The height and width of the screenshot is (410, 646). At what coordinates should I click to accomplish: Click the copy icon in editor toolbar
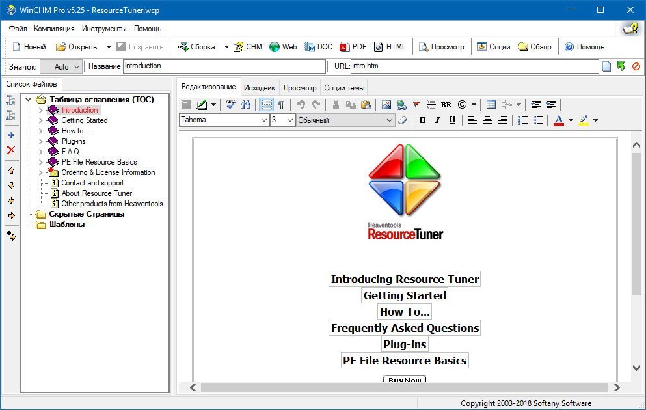351,105
